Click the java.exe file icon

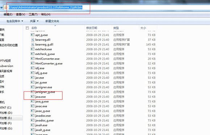pos(33,97)
